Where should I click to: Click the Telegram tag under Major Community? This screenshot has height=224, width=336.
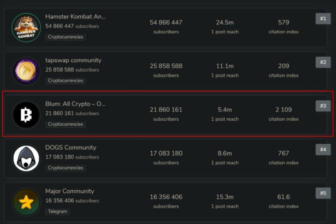tap(57, 211)
